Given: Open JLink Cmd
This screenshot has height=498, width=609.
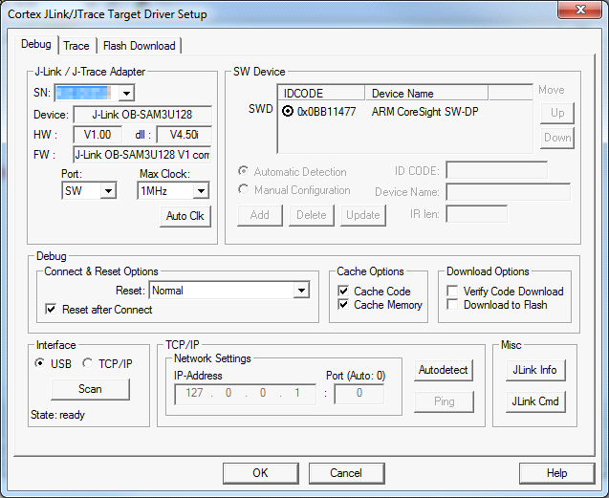Looking at the screenshot, I should tap(535, 401).
